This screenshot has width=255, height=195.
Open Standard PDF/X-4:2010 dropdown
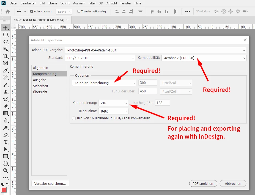100,58
